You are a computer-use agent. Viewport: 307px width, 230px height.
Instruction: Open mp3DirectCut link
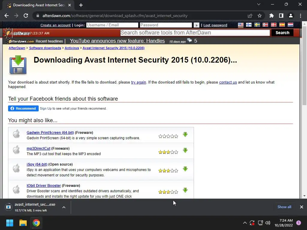click(38, 149)
